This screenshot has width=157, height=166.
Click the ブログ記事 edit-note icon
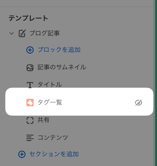point(22,33)
